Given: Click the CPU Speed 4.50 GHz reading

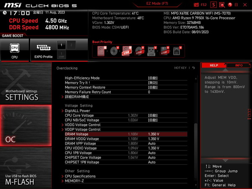Looking at the screenshot, I should click(x=56, y=21).
